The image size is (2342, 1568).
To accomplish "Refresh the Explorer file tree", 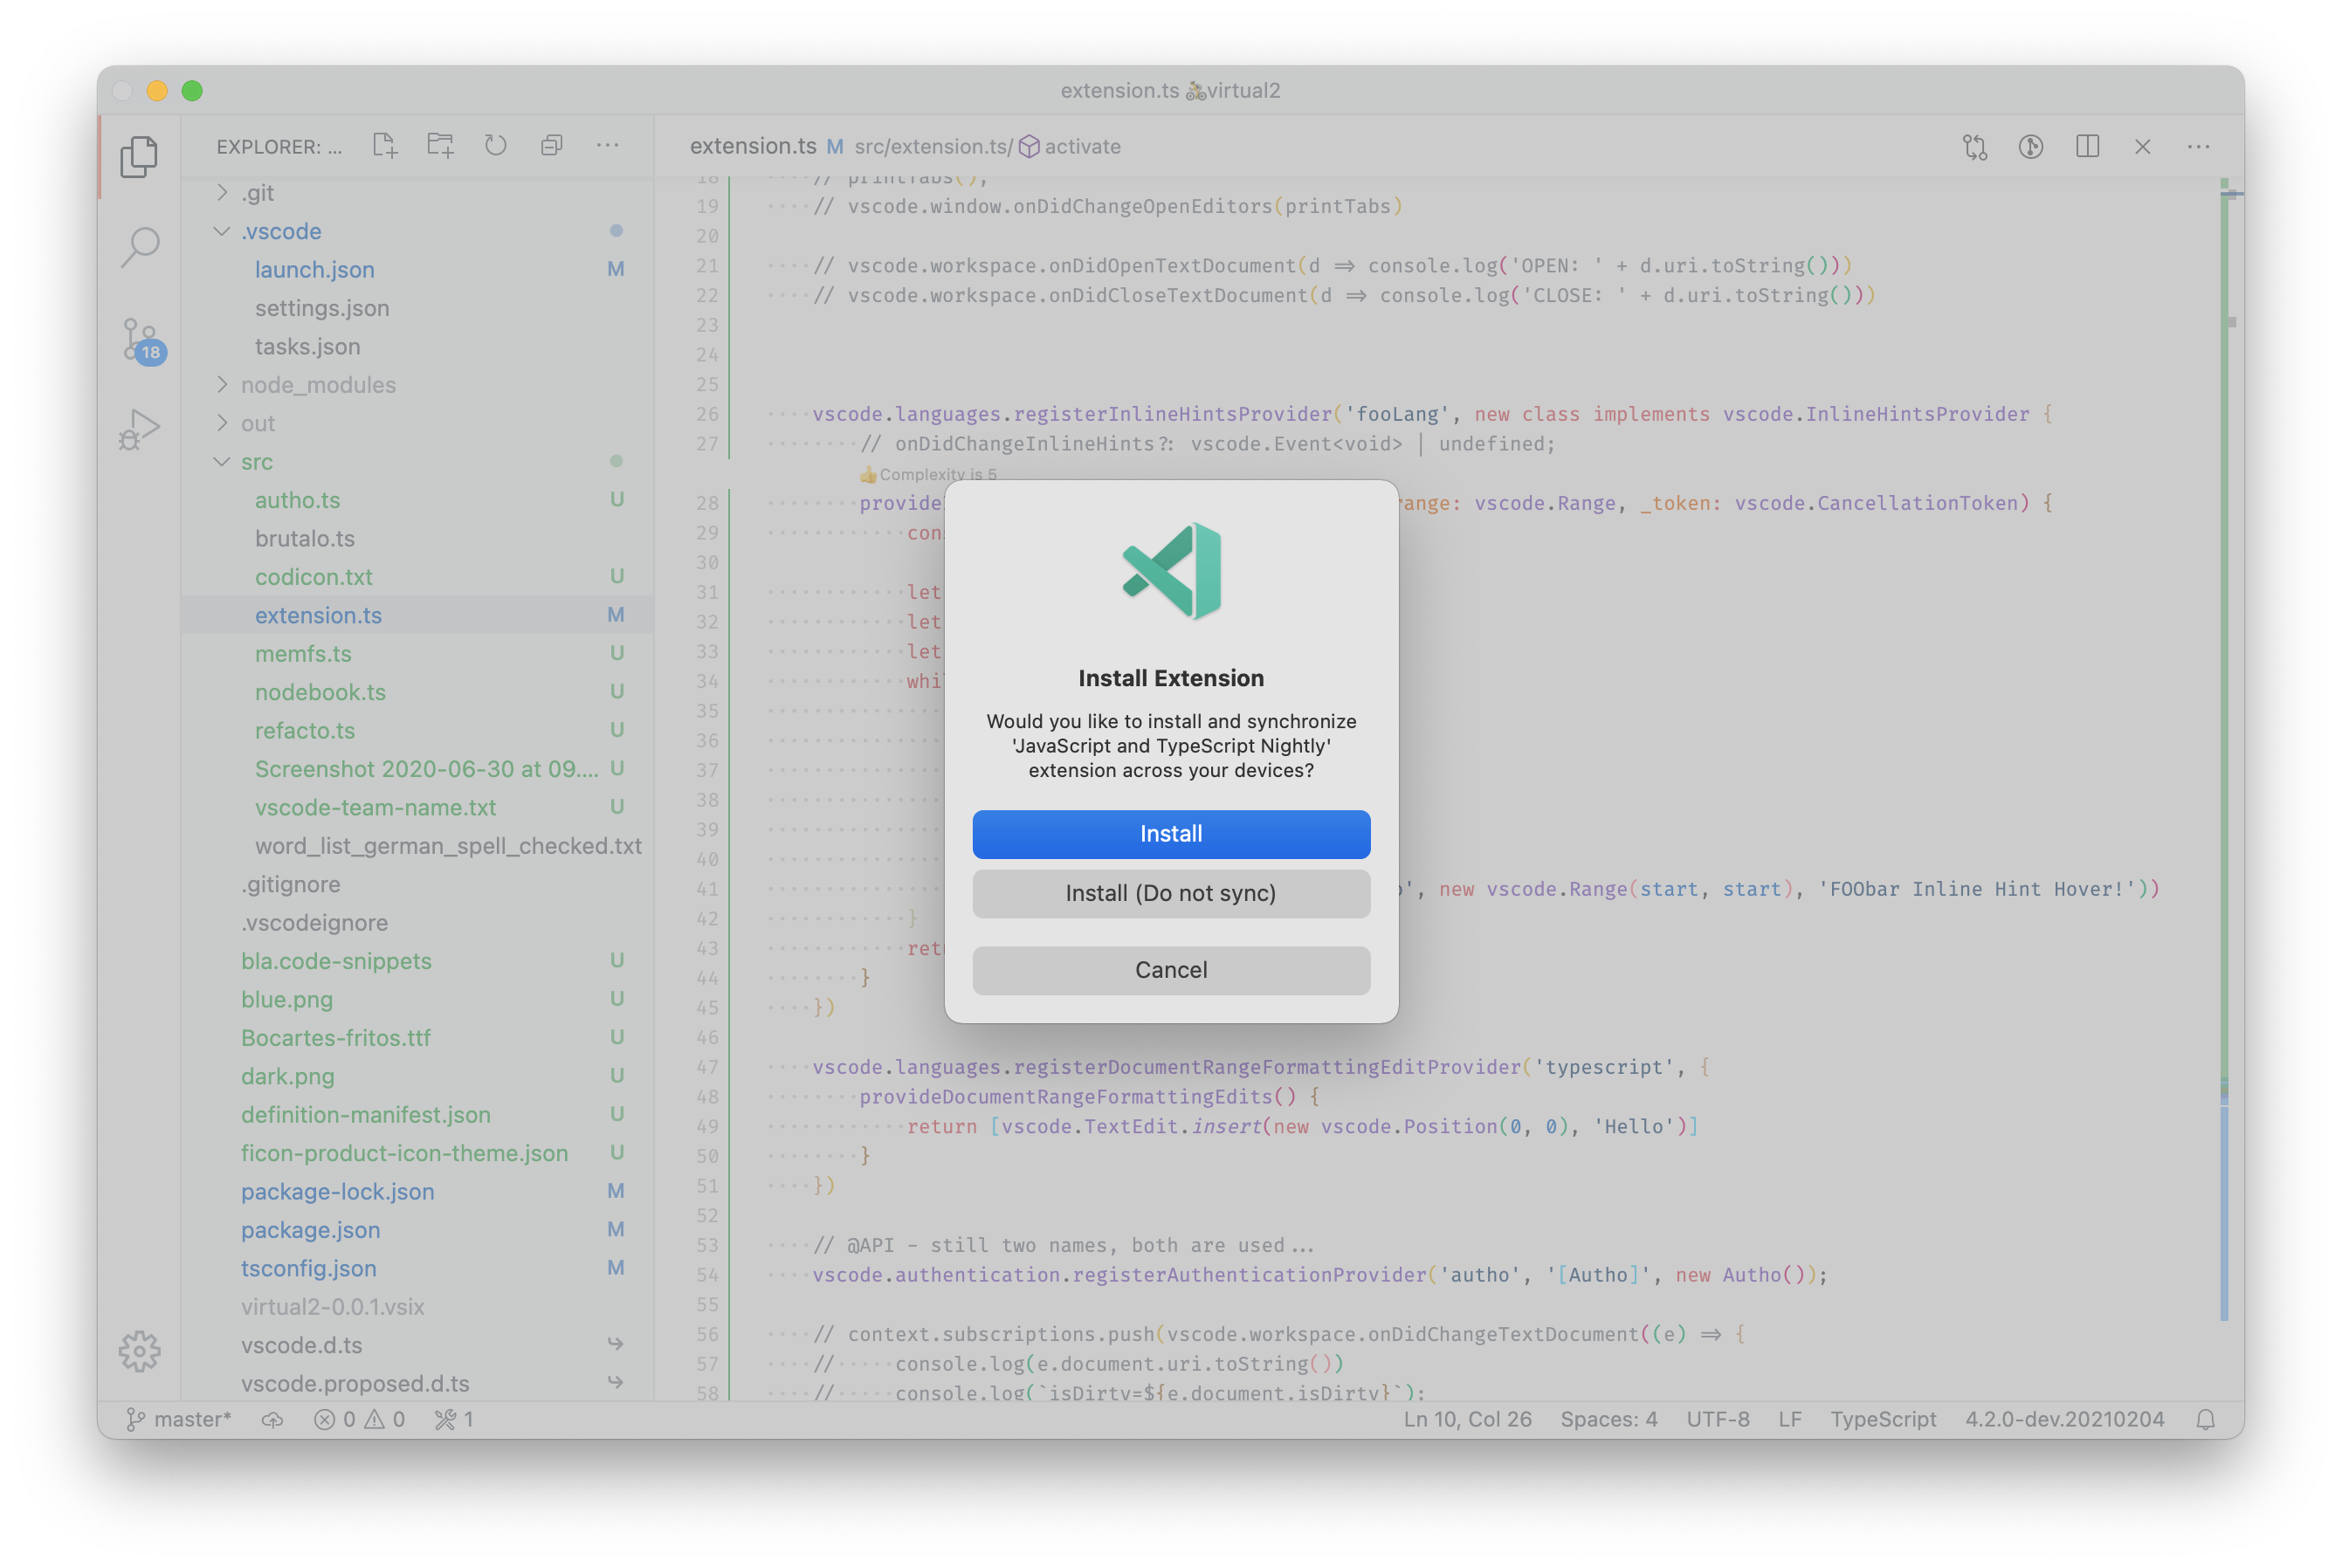I will click(x=496, y=146).
